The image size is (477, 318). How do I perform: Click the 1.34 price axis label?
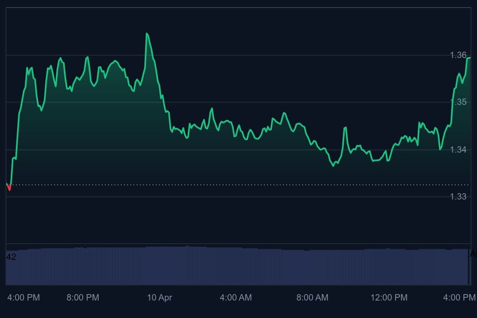[x=458, y=149]
